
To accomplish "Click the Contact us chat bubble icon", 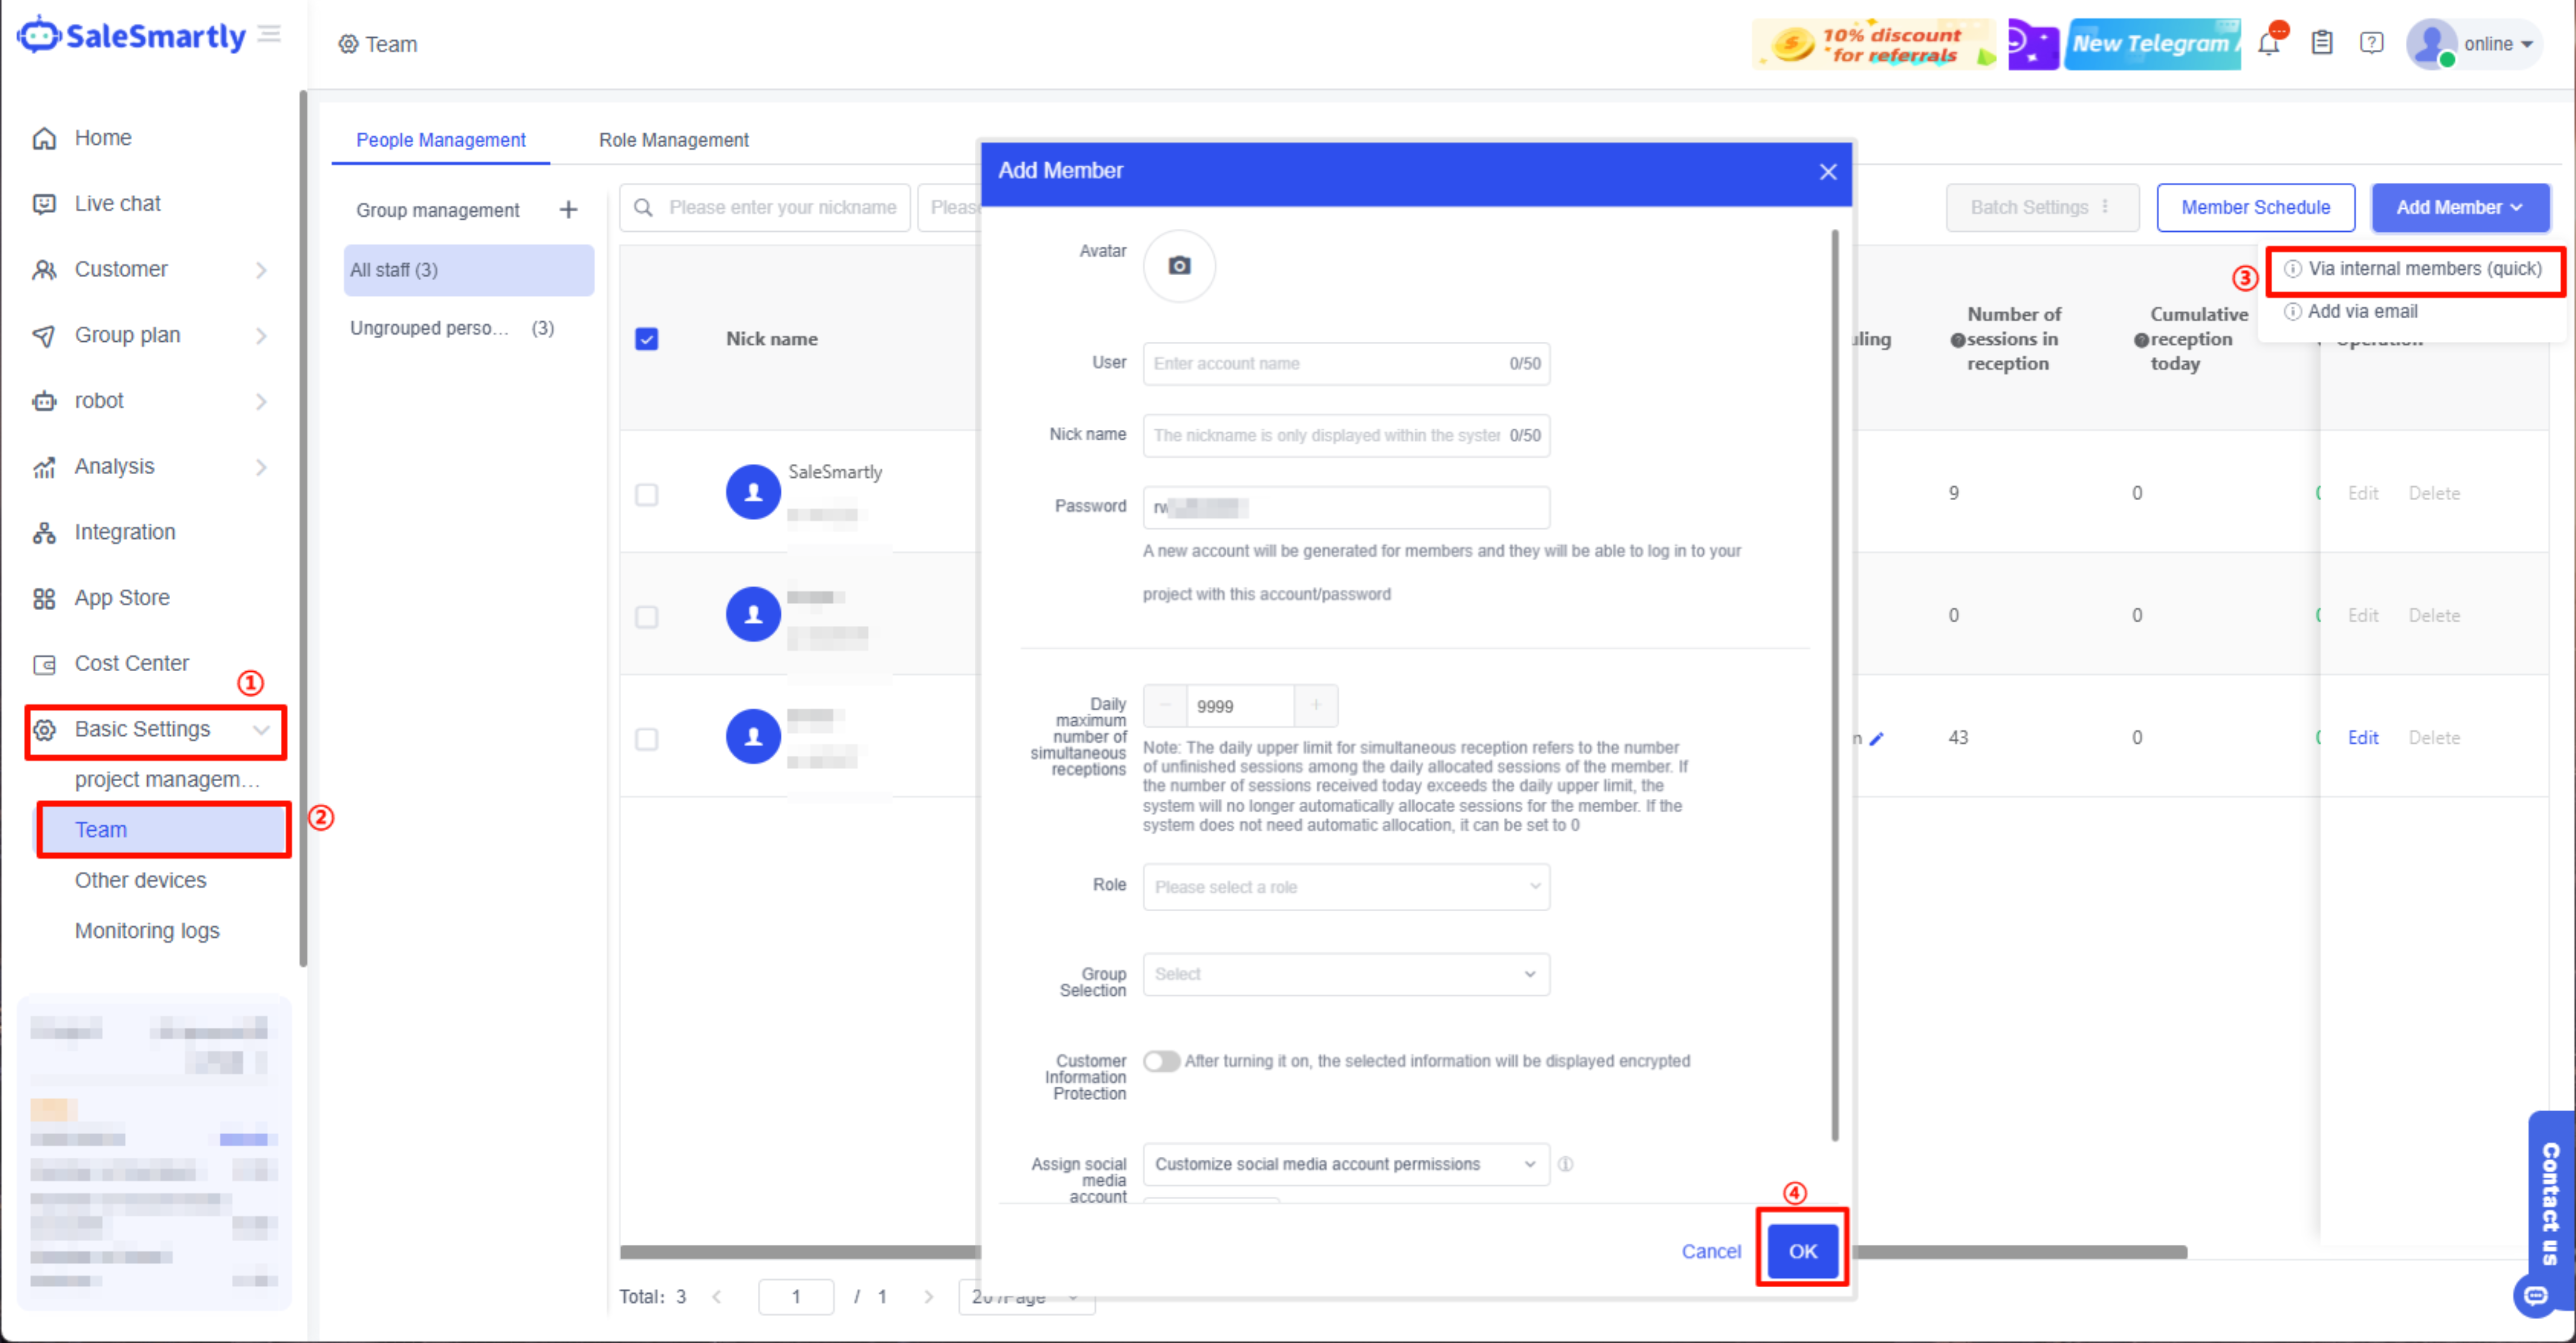I will click(x=2535, y=1296).
